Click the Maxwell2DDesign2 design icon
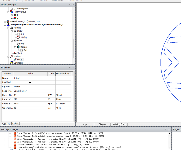Viewport: 181px width, 150px height. [8, 21]
